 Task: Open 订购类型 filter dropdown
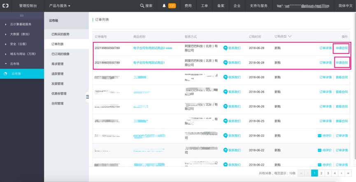[x=283, y=36]
